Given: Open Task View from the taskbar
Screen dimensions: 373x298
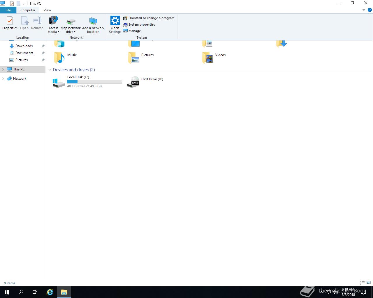Looking at the screenshot, I should point(35,292).
